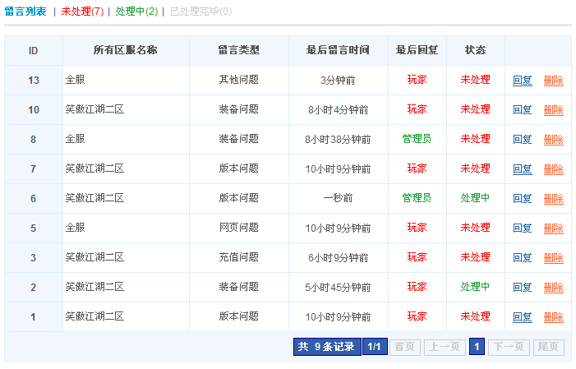
Task: Filter by 未处理(7) messages
Action: (x=82, y=12)
